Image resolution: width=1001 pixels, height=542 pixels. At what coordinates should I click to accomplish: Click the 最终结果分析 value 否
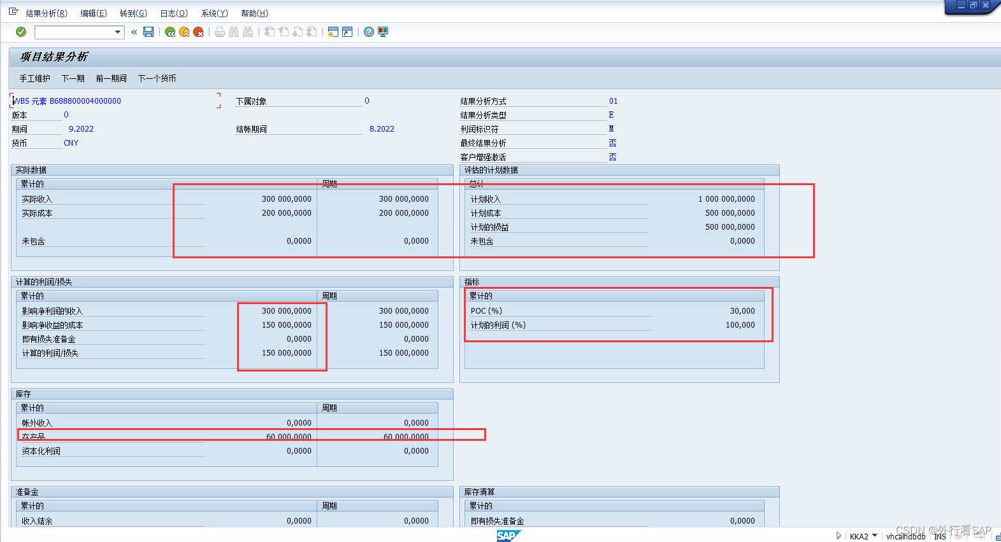[612, 142]
